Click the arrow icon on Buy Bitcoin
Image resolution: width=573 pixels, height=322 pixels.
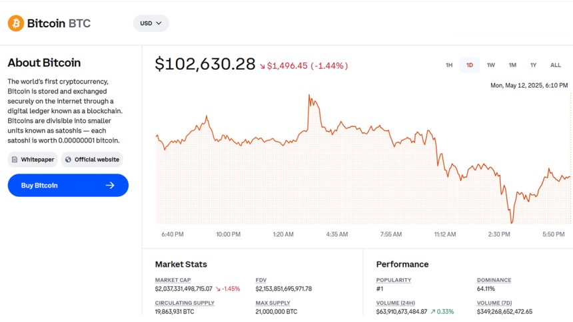[x=110, y=186]
